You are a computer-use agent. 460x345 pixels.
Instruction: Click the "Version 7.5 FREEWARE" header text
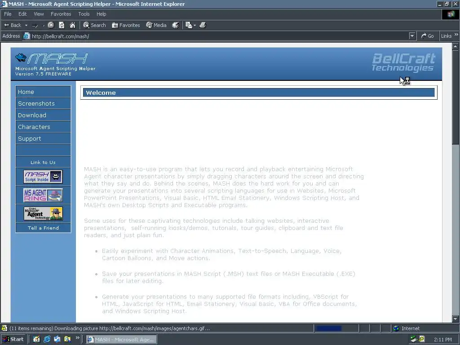pyautogui.click(x=44, y=74)
